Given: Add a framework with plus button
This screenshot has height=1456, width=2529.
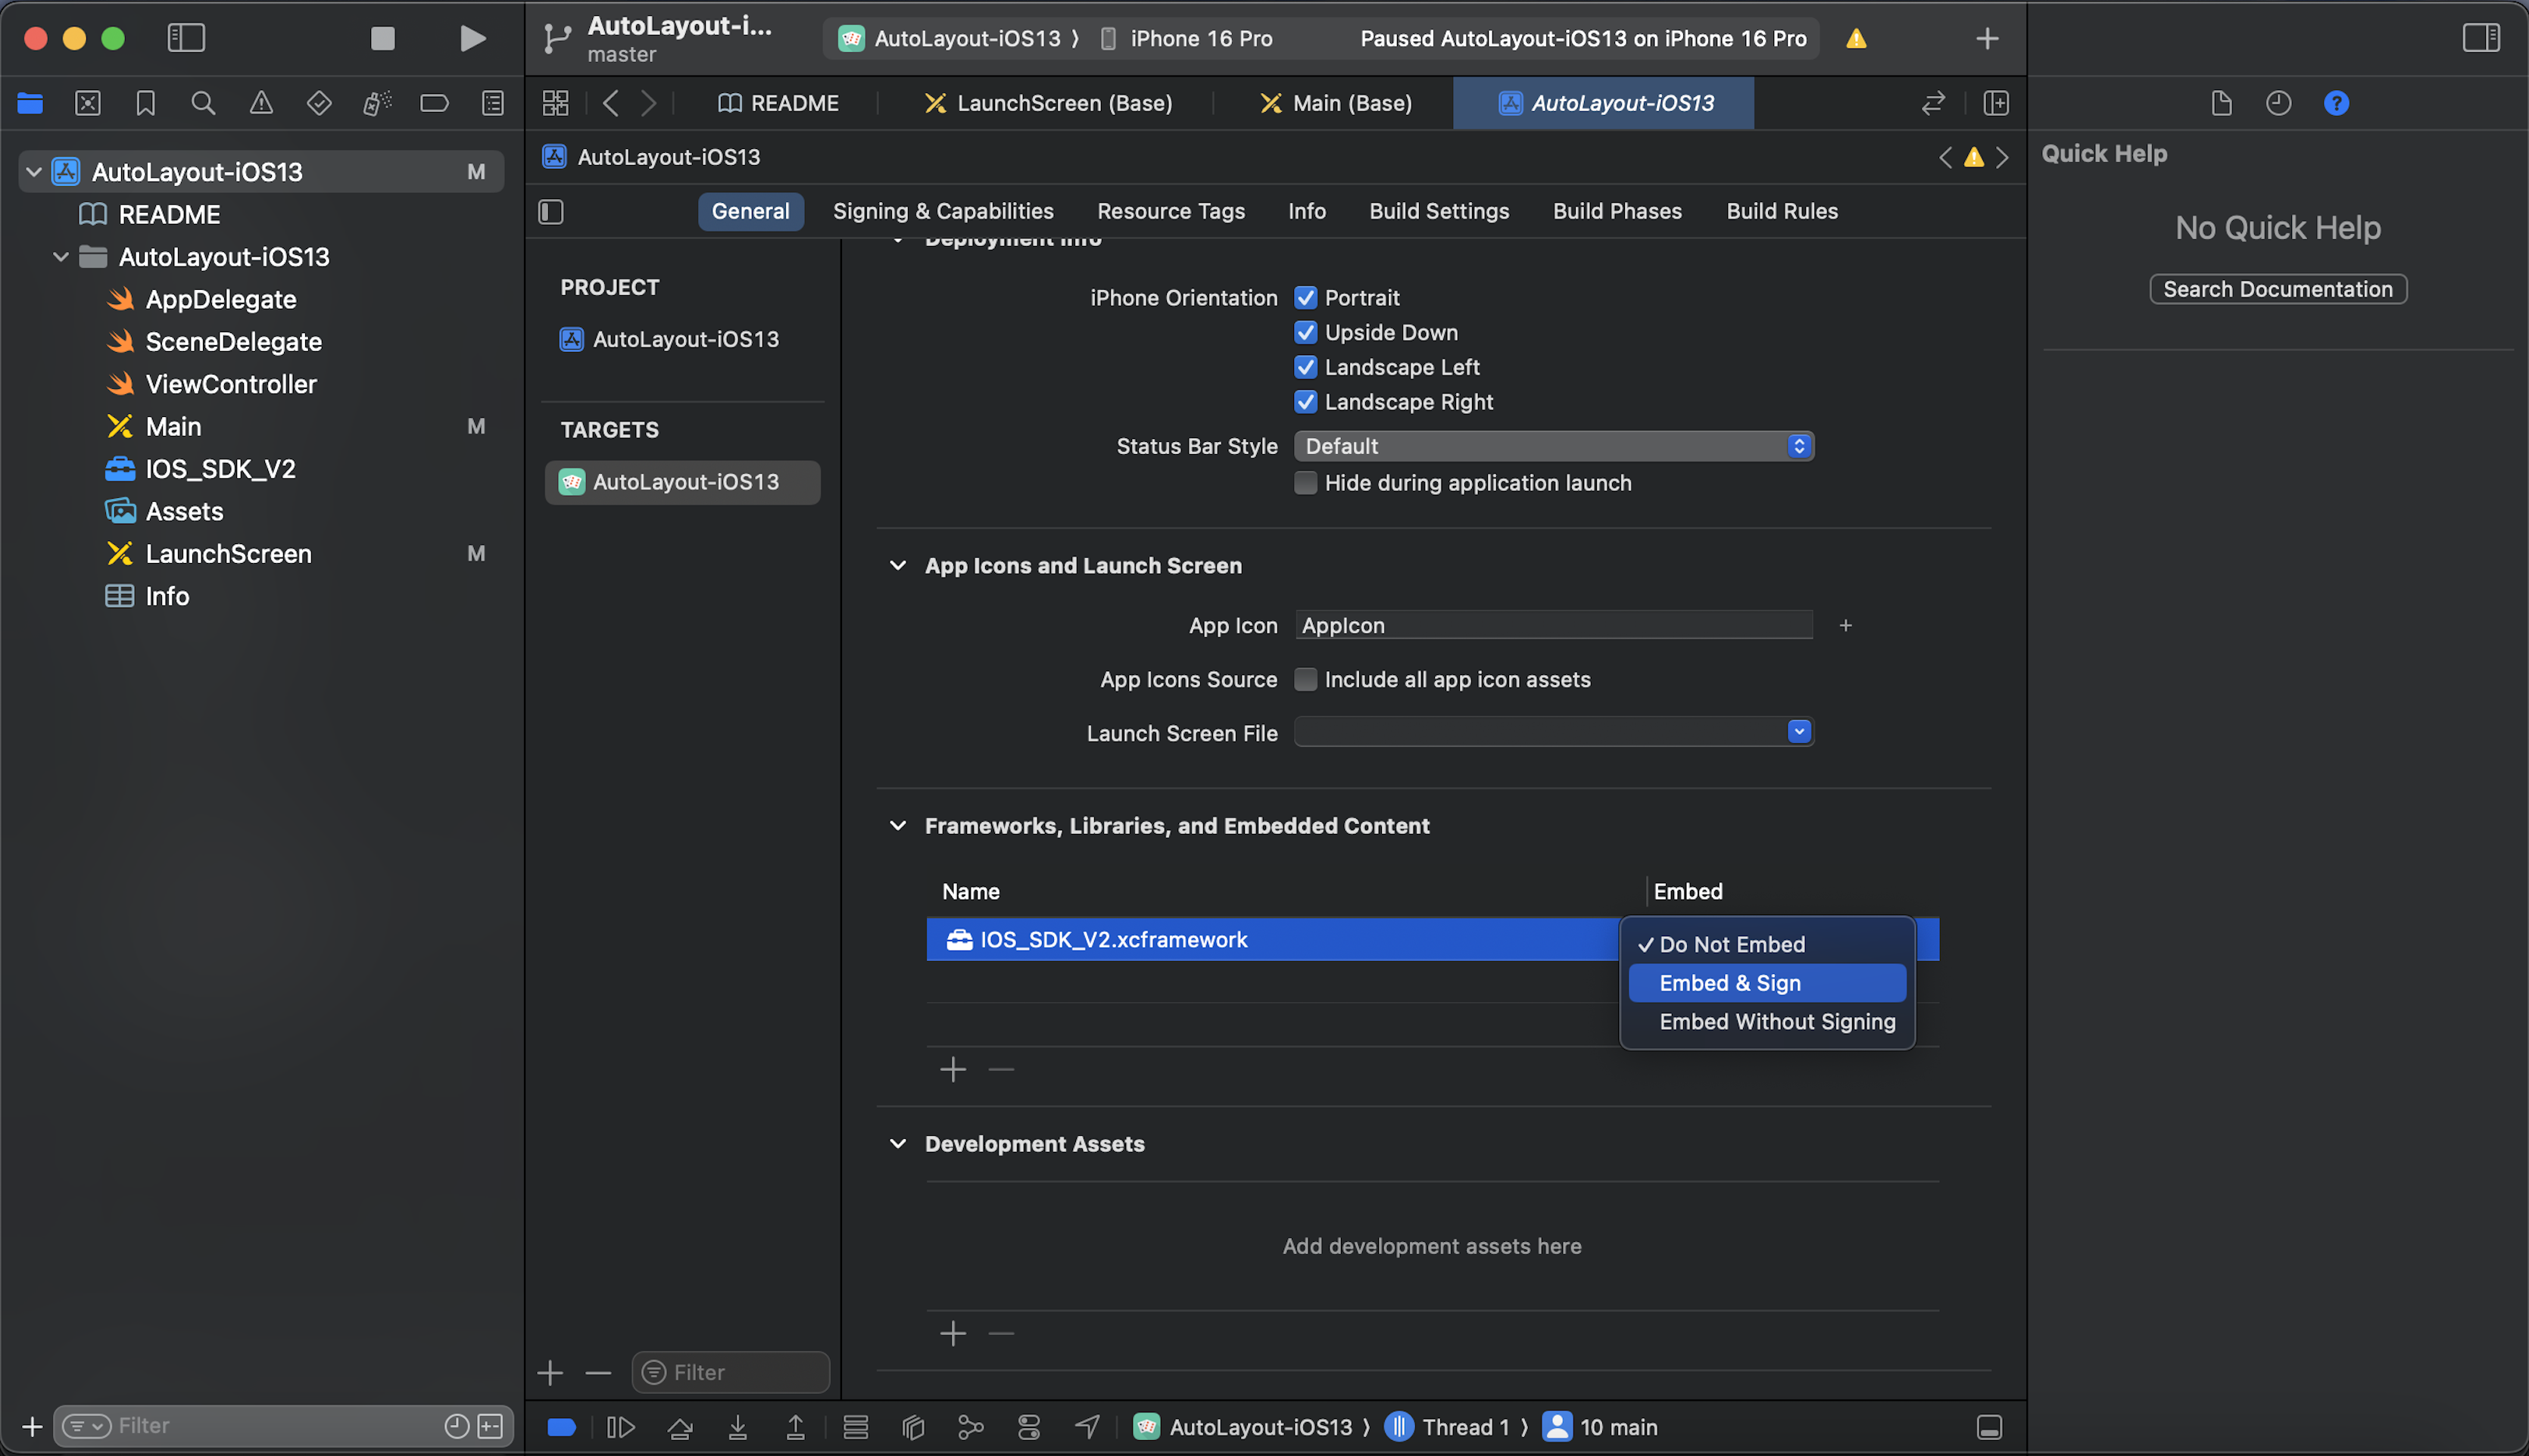Looking at the screenshot, I should [953, 1070].
